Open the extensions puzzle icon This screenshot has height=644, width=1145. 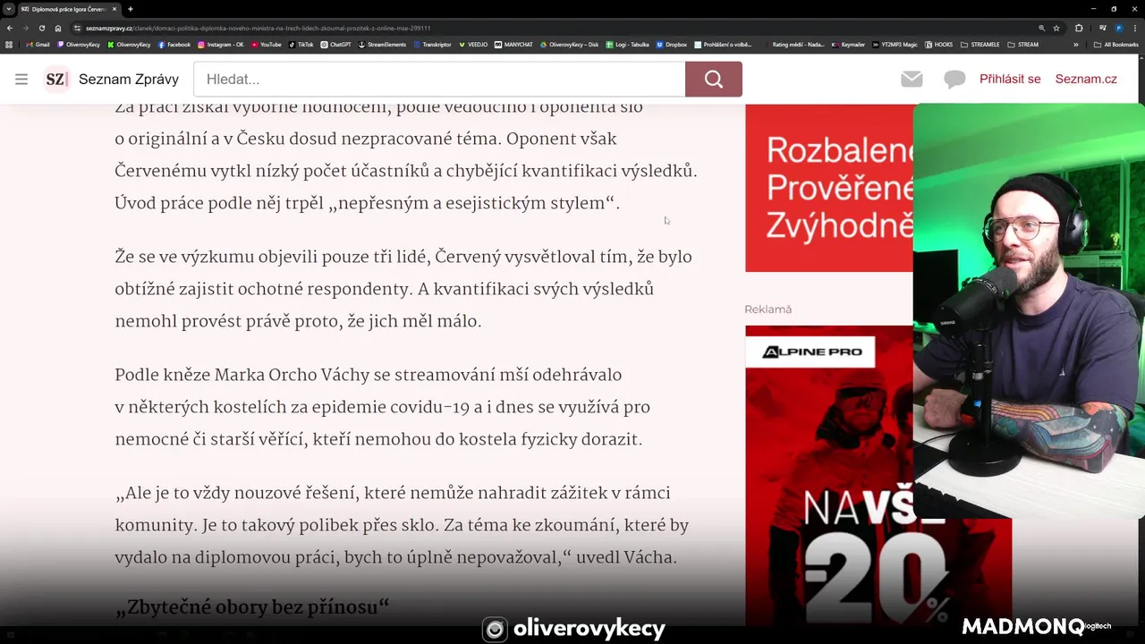pos(1079,28)
